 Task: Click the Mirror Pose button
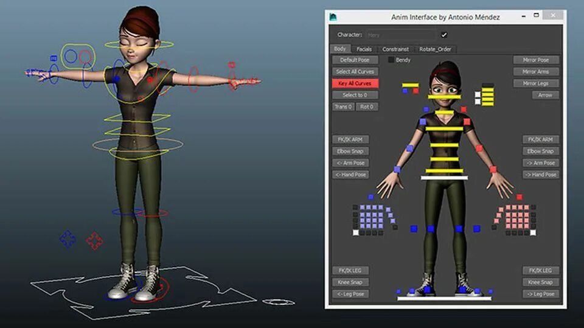(x=535, y=60)
